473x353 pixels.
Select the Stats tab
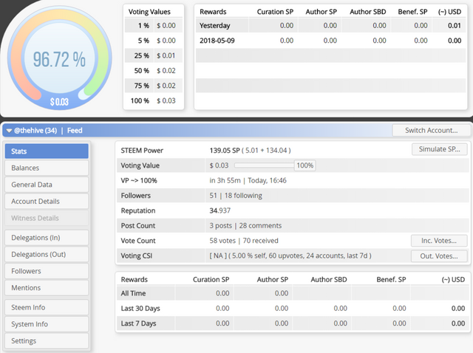47,151
